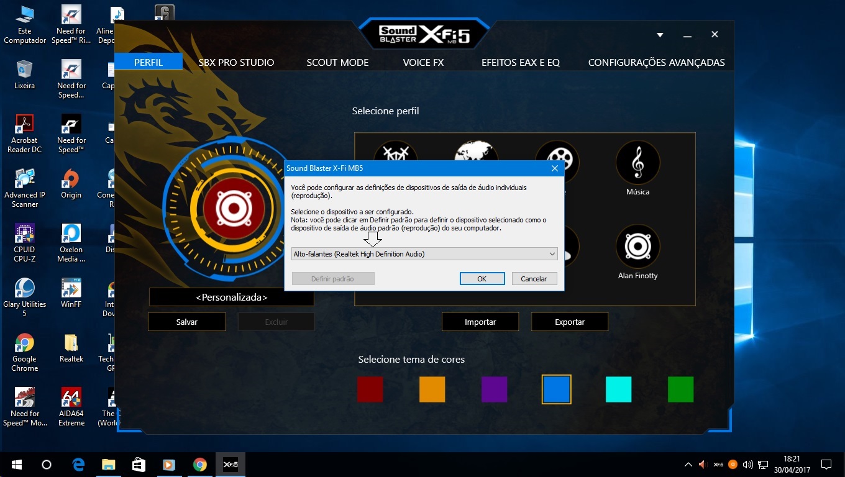Launch AIDA64 Extreme shortcut
This screenshot has width=845, height=477.
coord(71,407)
